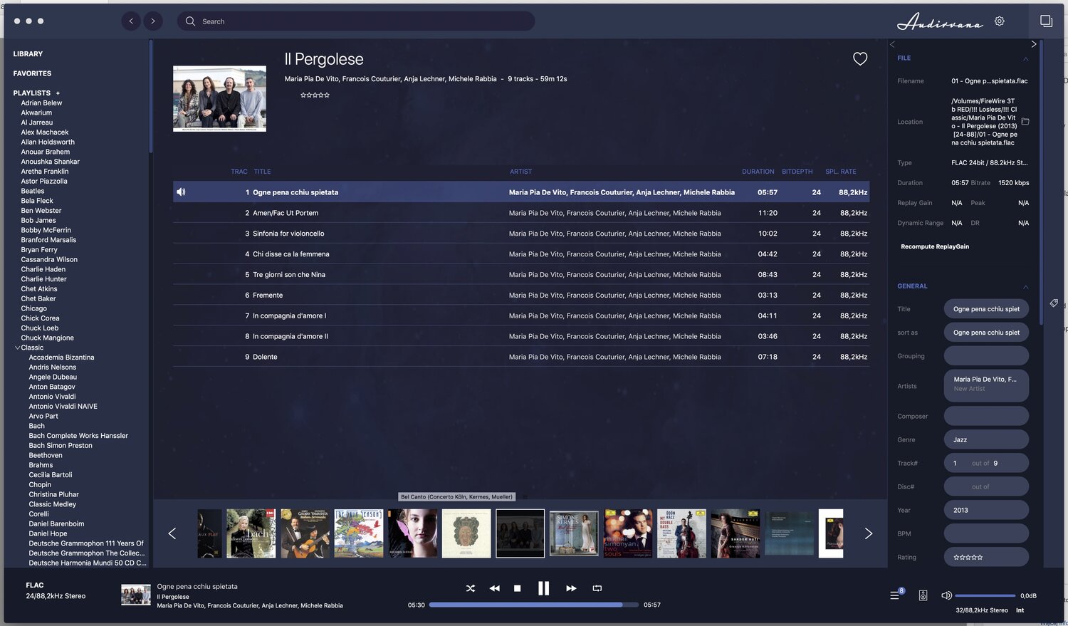Pause the current track
Image resolution: width=1068 pixels, height=626 pixels.
pyautogui.click(x=543, y=588)
